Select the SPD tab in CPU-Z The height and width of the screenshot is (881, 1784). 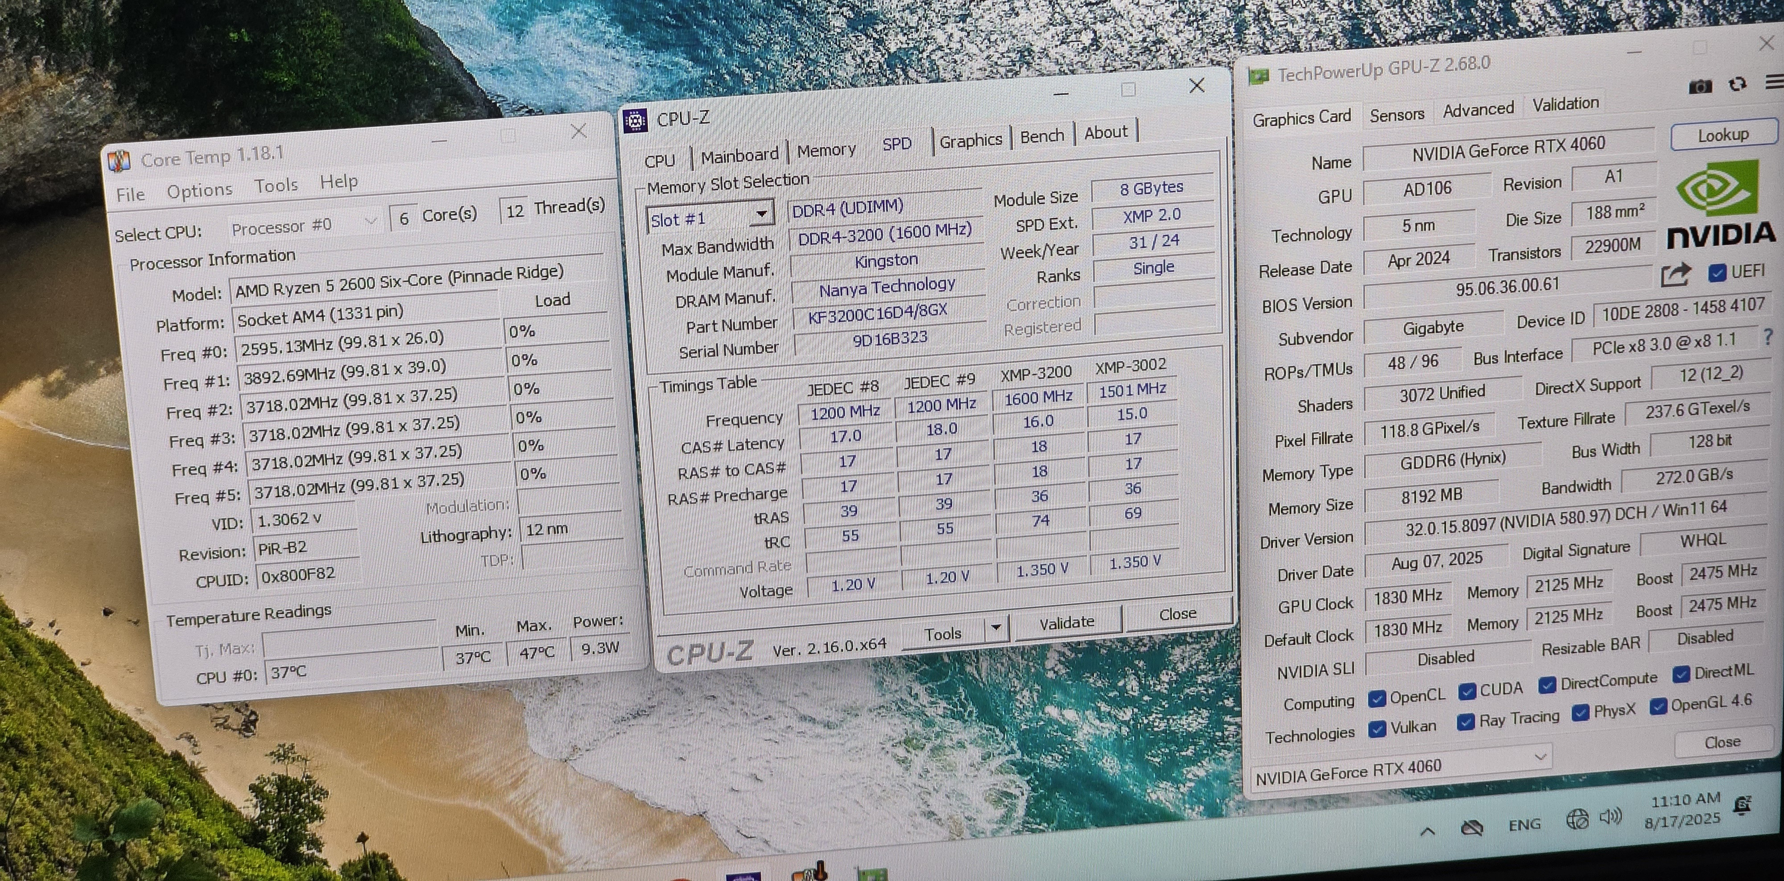tap(897, 144)
